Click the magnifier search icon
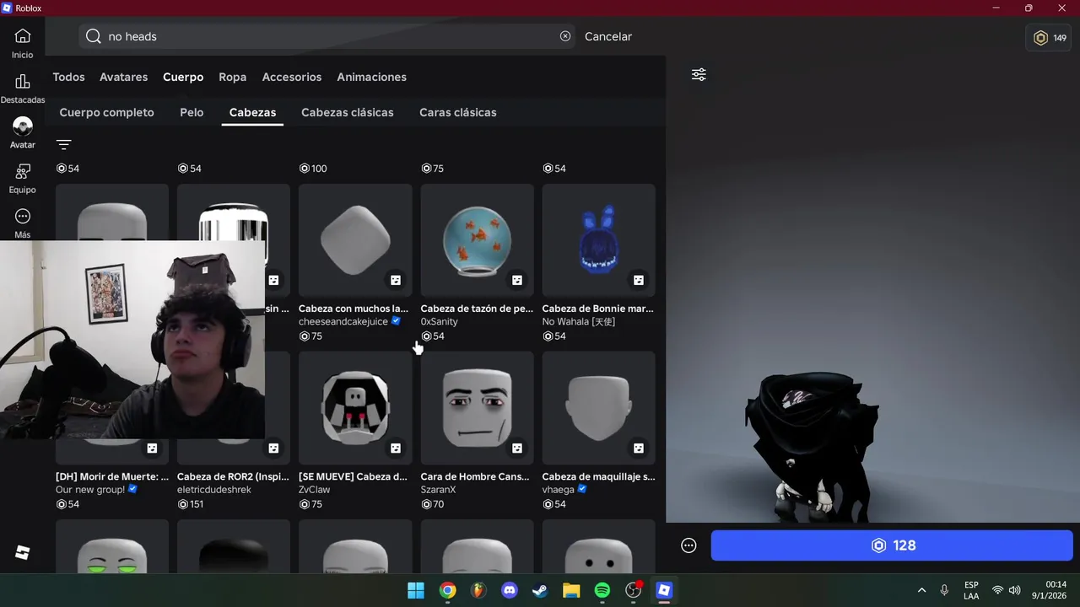Screen dimensions: 1080x607 pos(94,36)
